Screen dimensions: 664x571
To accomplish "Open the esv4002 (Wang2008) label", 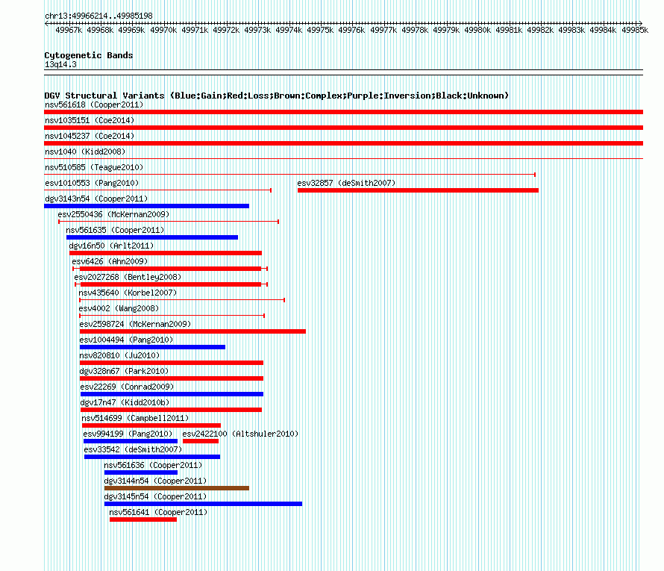I will click(x=119, y=308).
